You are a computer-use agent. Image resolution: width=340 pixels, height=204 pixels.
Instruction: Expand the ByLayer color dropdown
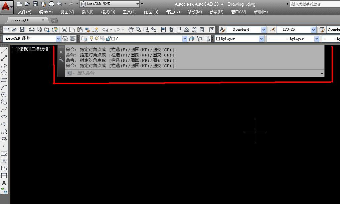pos(261,39)
